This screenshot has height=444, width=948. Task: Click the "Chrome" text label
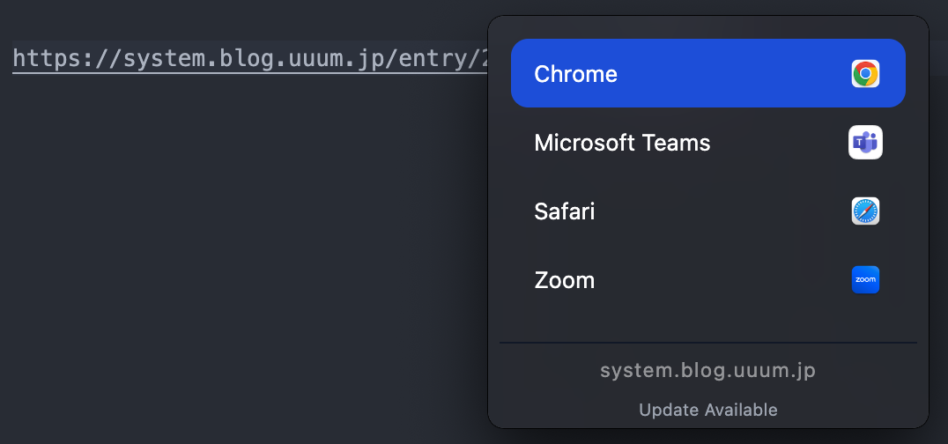point(575,74)
